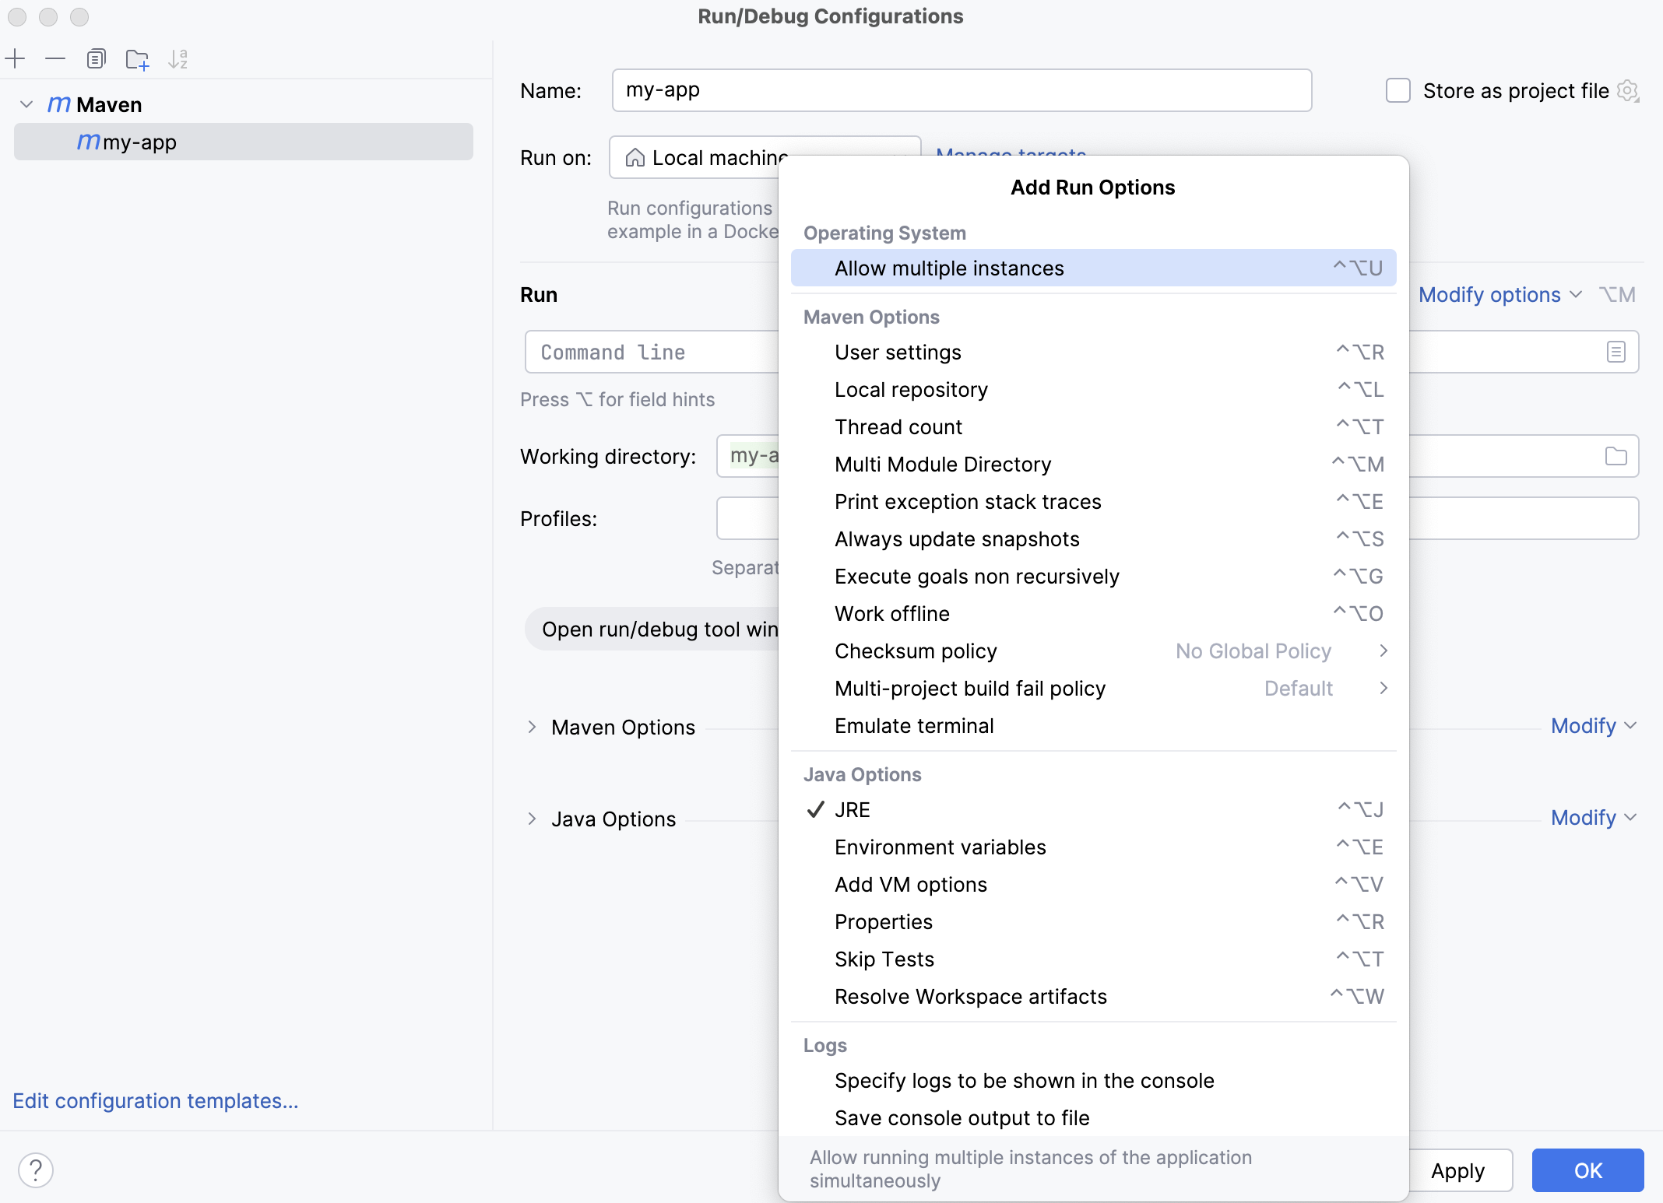Create a new configuration folder with the folder-plus icon
This screenshot has width=1663, height=1203.
pyautogui.click(x=138, y=58)
